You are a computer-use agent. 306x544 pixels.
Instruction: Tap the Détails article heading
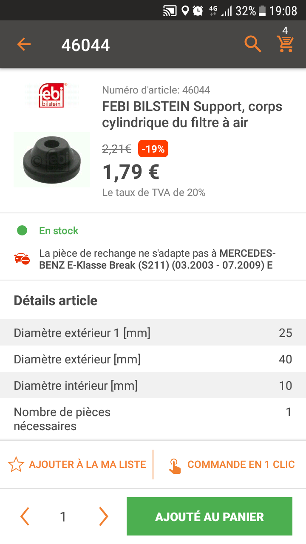point(56,300)
